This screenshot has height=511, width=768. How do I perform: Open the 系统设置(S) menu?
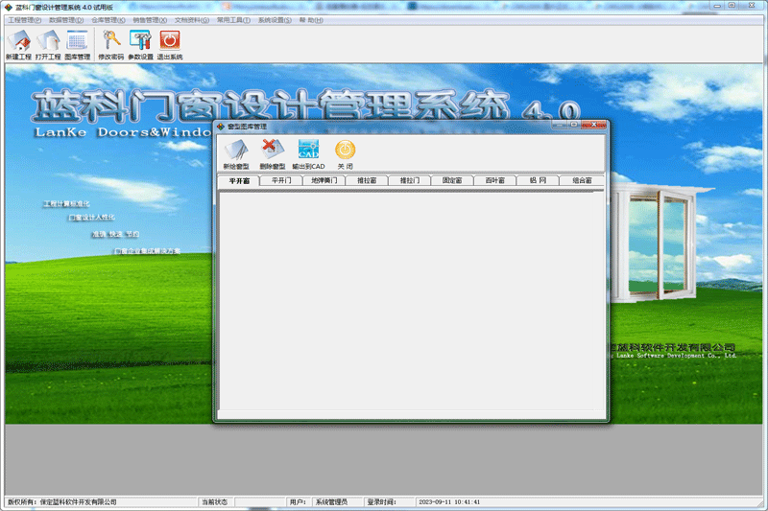(275, 20)
